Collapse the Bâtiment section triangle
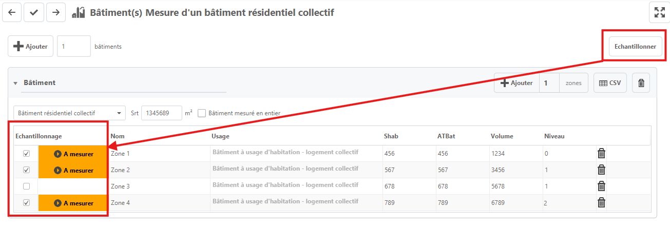670x230 pixels. (15, 83)
